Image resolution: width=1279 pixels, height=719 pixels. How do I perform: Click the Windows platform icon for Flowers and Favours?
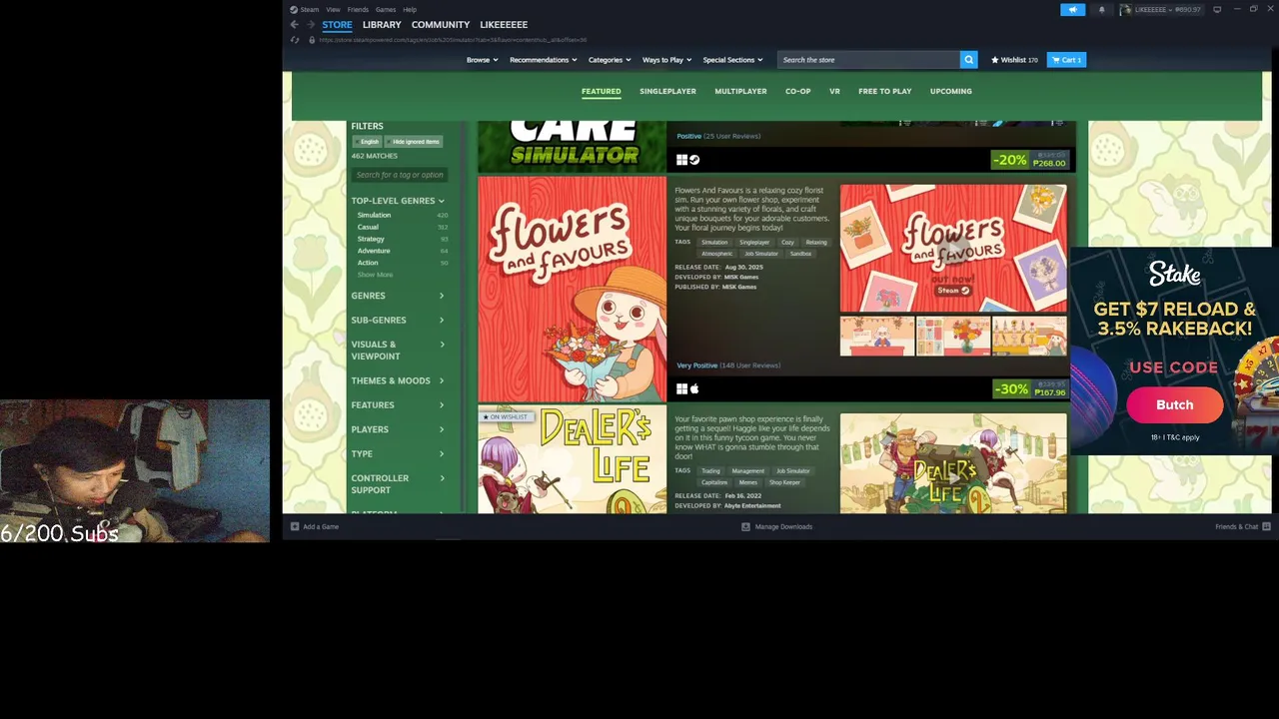point(681,389)
